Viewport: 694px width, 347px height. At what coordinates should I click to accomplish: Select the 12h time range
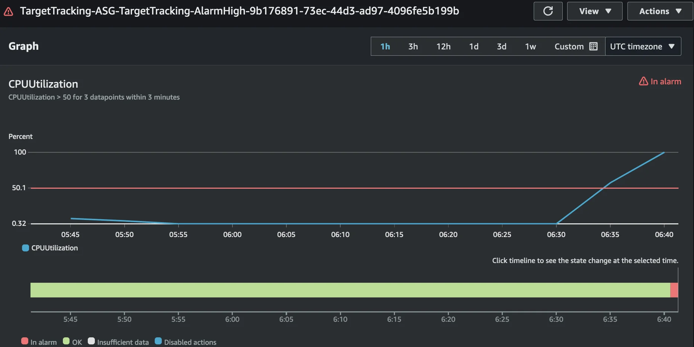pyautogui.click(x=443, y=46)
